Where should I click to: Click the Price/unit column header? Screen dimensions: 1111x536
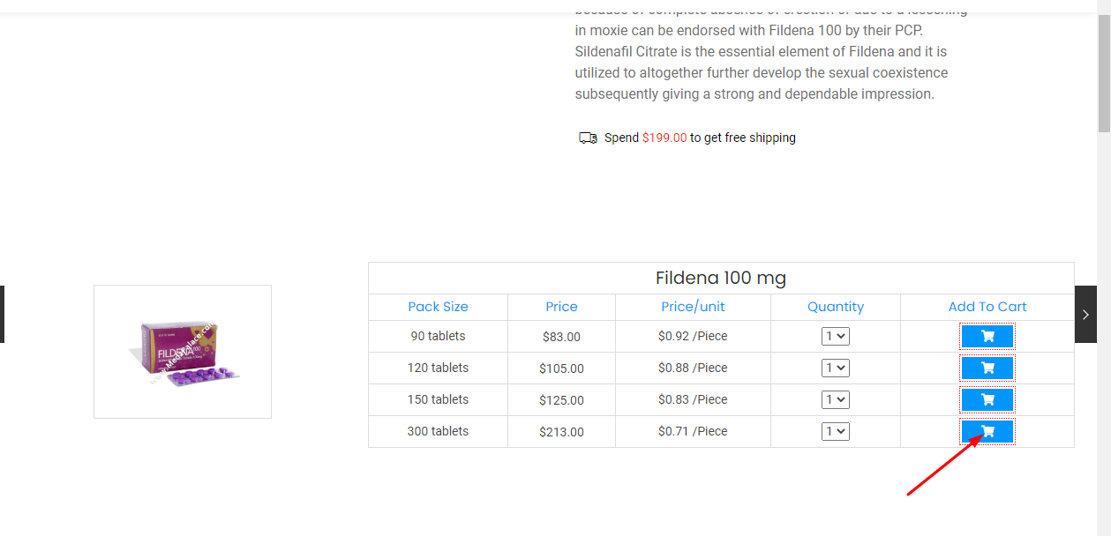click(693, 307)
